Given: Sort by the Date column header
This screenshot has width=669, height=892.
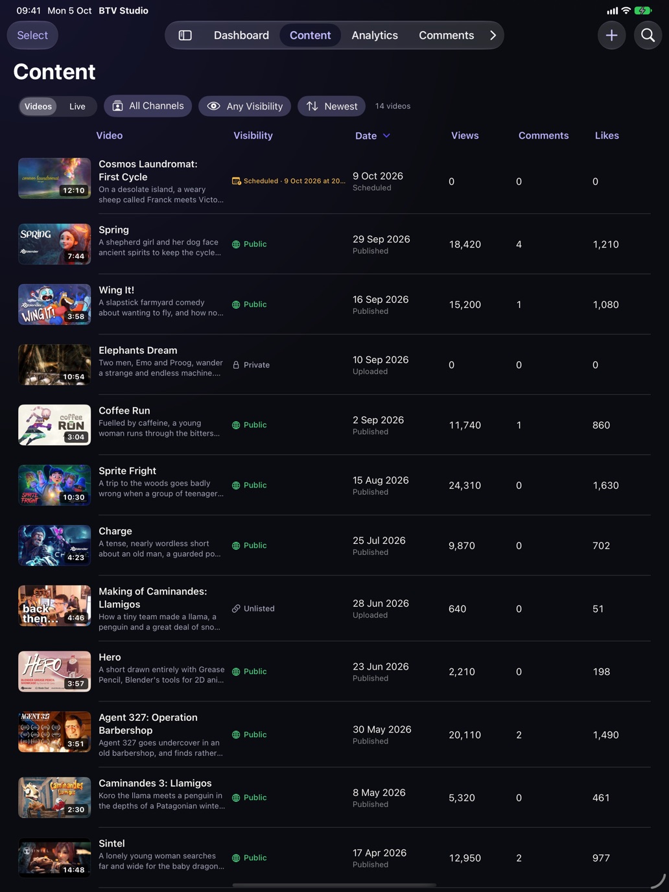Looking at the screenshot, I should pyautogui.click(x=373, y=135).
